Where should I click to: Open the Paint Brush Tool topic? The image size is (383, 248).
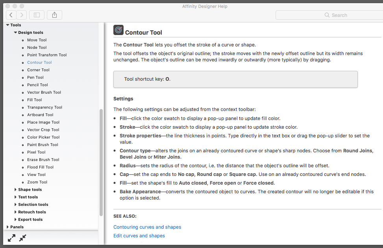coord(43,144)
